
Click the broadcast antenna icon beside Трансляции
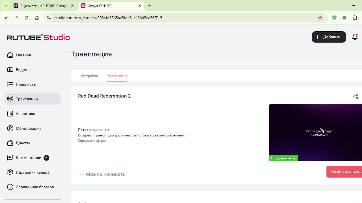pos(10,99)
